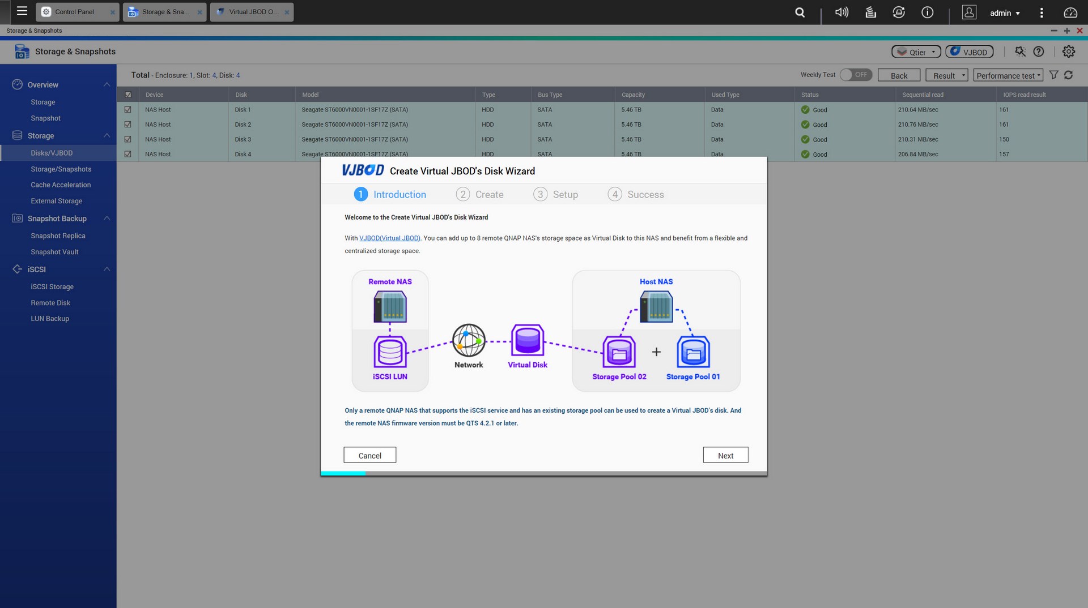Open the admin user dropdown
1088x608 pixels.
coord(1005,12)
